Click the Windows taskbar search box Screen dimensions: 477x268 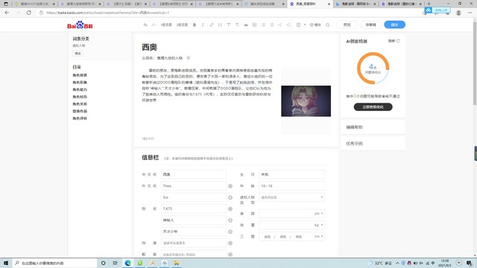click(54, 263)
